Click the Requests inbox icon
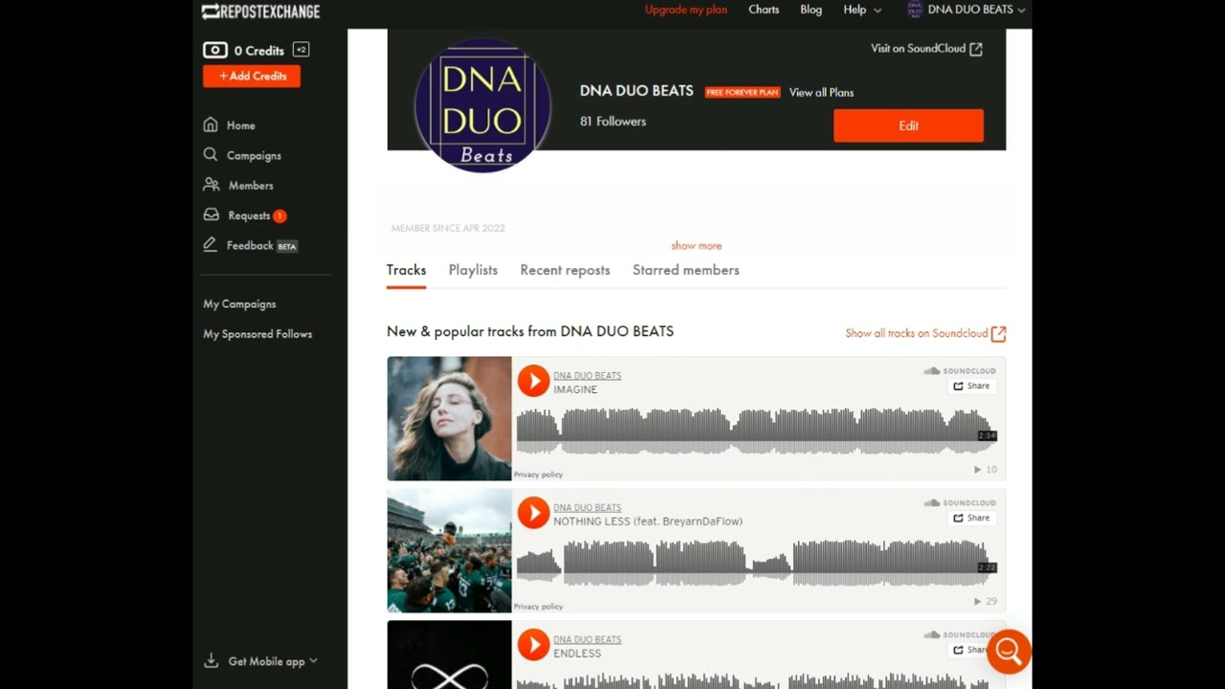Image resolution: width=1225 pixels, height=689 pixels. pyautogui.click(x=212, y=215)
